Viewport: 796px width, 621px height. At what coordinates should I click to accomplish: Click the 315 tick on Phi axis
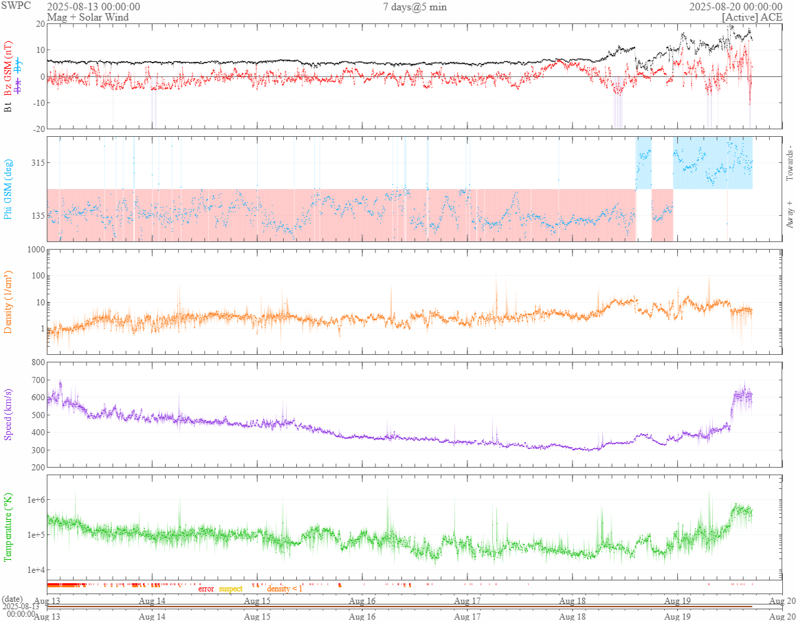click(37, 162)
